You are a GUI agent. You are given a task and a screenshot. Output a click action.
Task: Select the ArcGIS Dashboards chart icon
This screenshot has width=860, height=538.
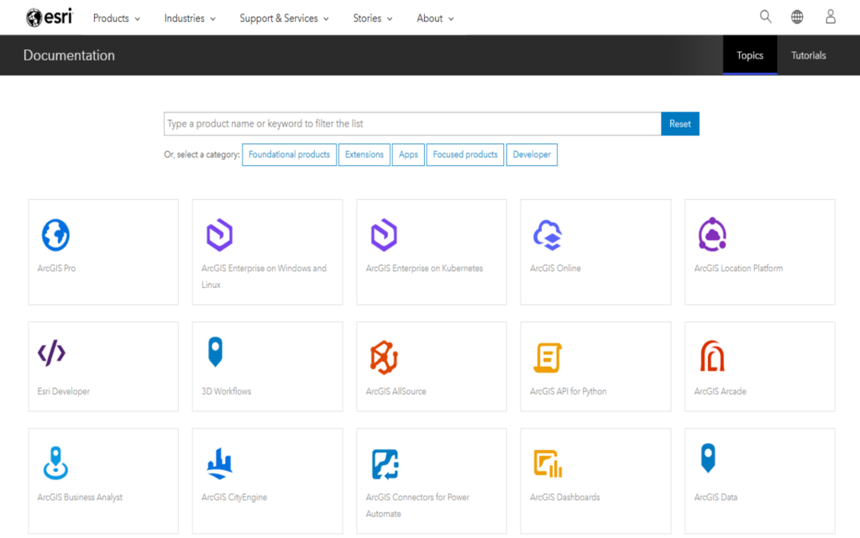(x=548, y=463)
